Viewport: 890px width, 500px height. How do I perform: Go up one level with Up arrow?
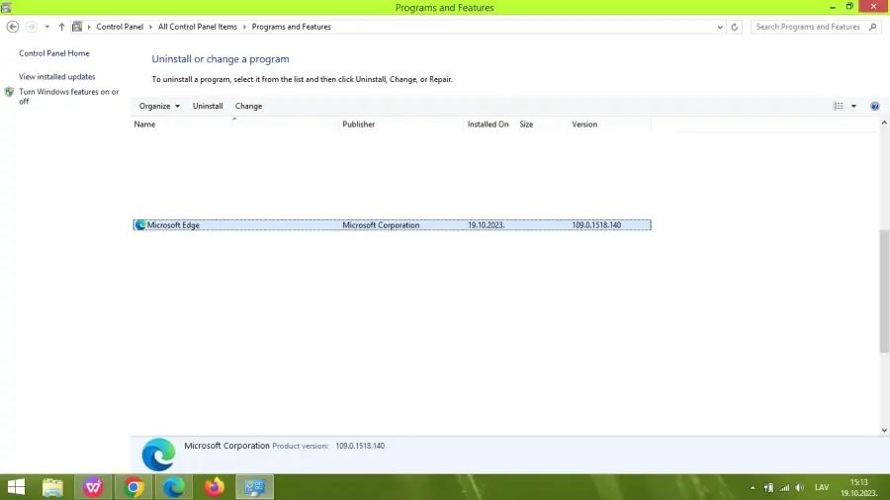[61, 27]
